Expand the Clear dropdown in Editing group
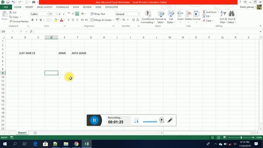263x148 pixels. click(213, 21)
